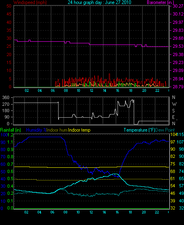
Task: Click hour 12 label under the windspeed graph
Action: [91, 91]
